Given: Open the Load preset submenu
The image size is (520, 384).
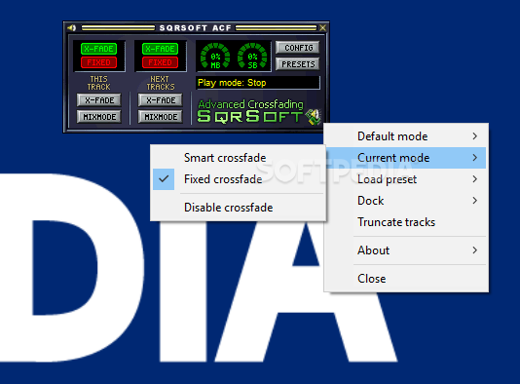Looking at the screenshot, I should pos(406,179).
